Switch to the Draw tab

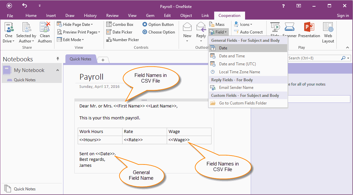tap(70, 16)
